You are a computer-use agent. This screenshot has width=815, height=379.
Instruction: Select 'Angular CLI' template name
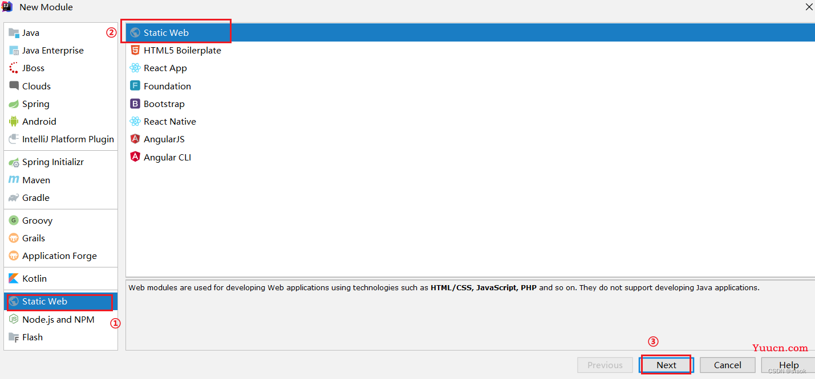click(168, 157)
